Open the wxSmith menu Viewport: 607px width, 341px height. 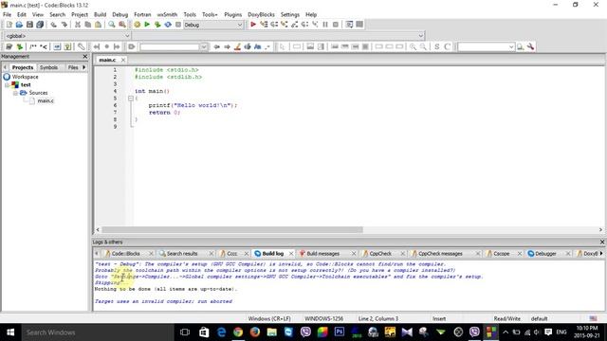click(x=167, y=14)
